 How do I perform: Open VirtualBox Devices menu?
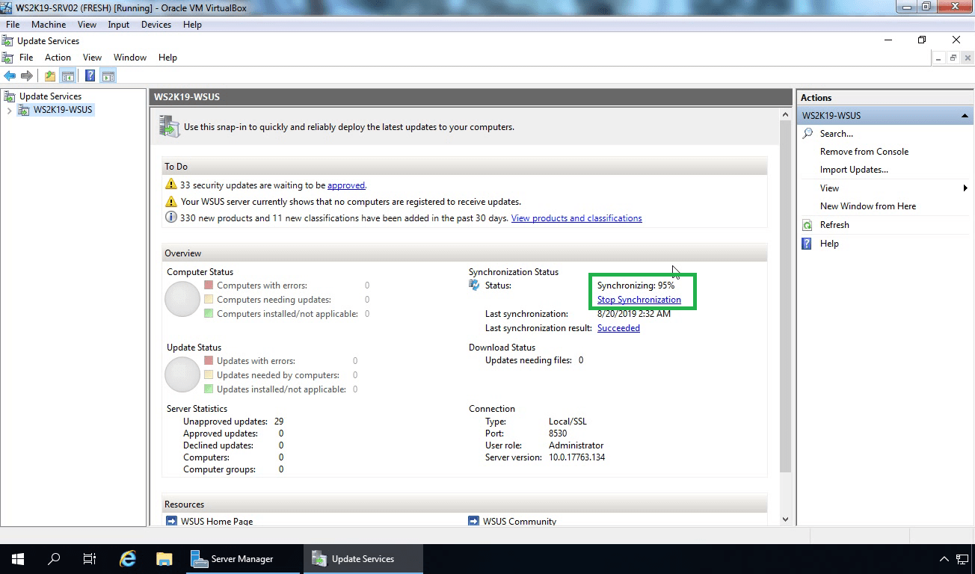(x=156, y=25)
